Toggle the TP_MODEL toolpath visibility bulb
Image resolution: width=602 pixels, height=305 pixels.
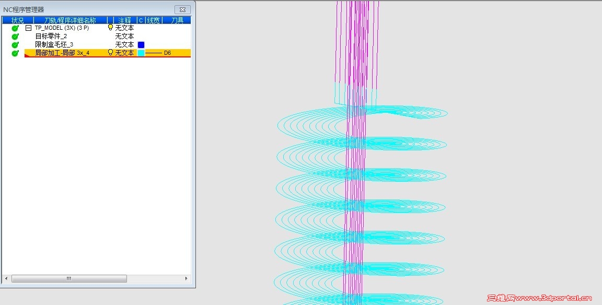pyautogui.click(x=111, y=28)
